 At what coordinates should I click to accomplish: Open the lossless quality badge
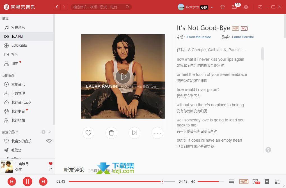coord(244,182)
